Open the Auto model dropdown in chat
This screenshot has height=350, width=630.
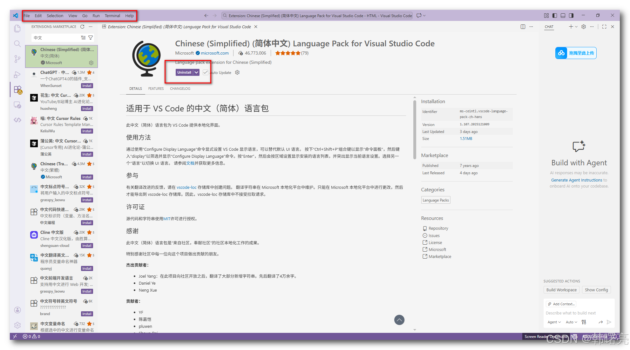[571, 322]
